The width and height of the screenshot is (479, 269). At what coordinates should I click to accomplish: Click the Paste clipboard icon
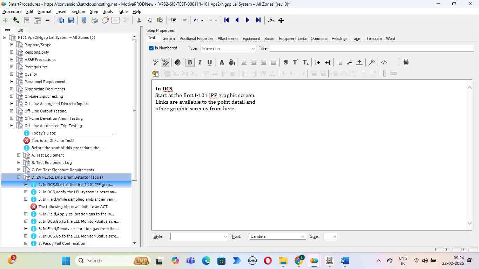click(160, 20)
